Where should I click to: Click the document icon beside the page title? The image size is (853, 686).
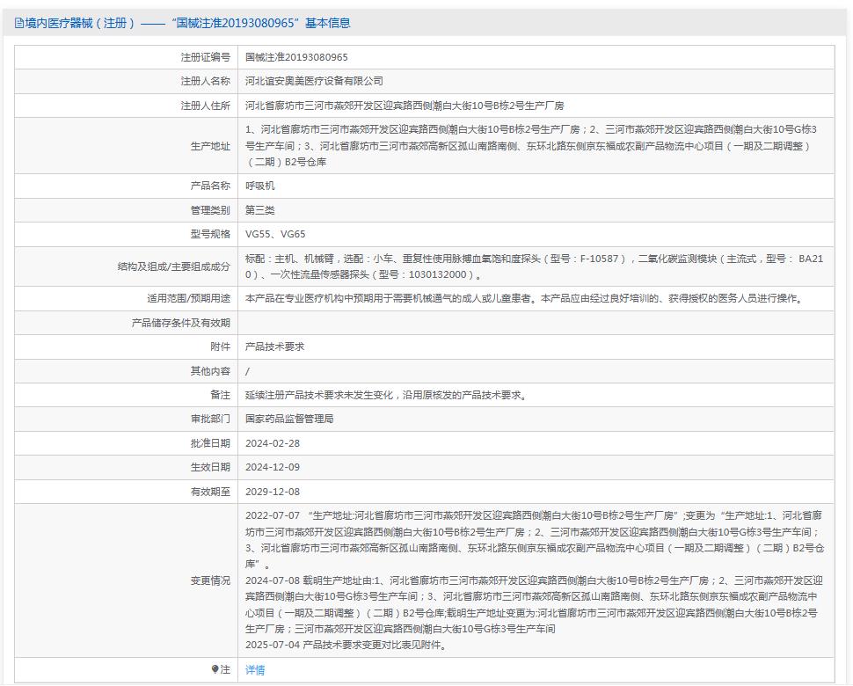coord(19,23)
